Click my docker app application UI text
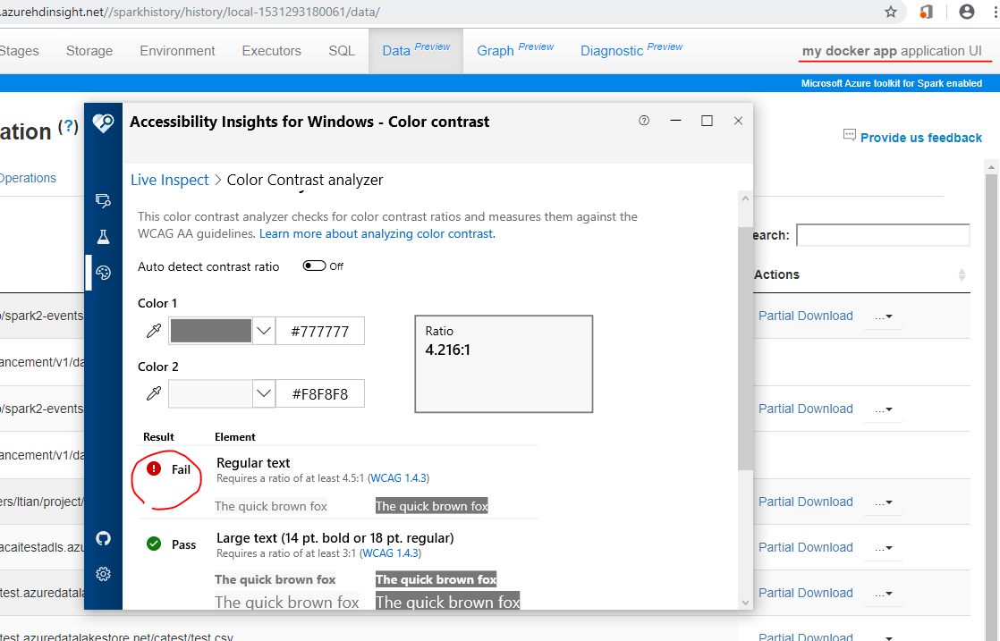This screenshot has height=641, width=1000. click(x=892, y=51)
